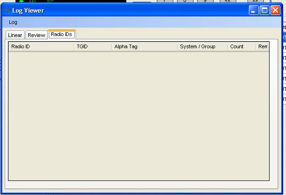Switch to the Linear tab

[x=15, y=35]
